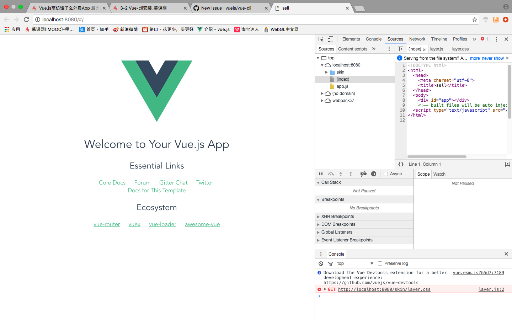Expand the skin folder

[x=326, y=72]
